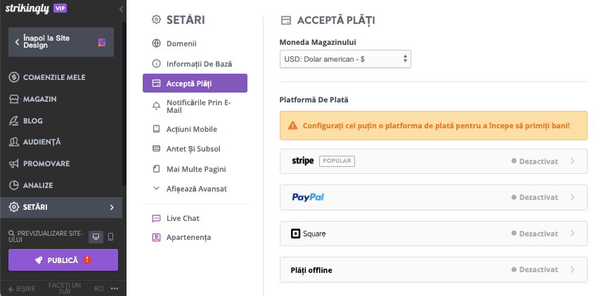Open the Moneda Magazinului currency dropdown

click(x=345, y=60)
